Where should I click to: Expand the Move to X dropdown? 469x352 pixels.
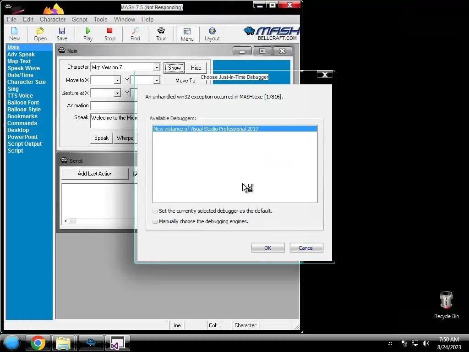click(x=117, y=80)
